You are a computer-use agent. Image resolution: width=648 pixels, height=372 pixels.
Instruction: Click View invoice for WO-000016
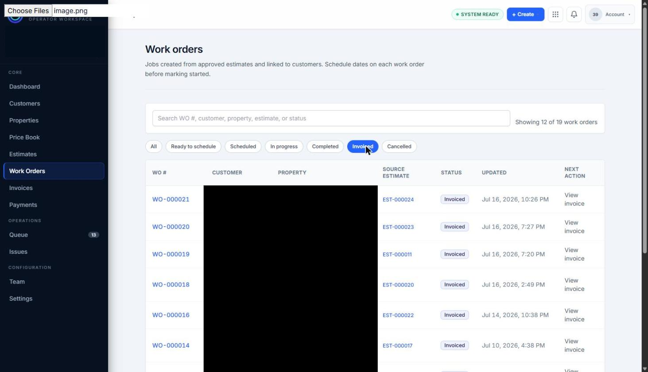(574, 315)
